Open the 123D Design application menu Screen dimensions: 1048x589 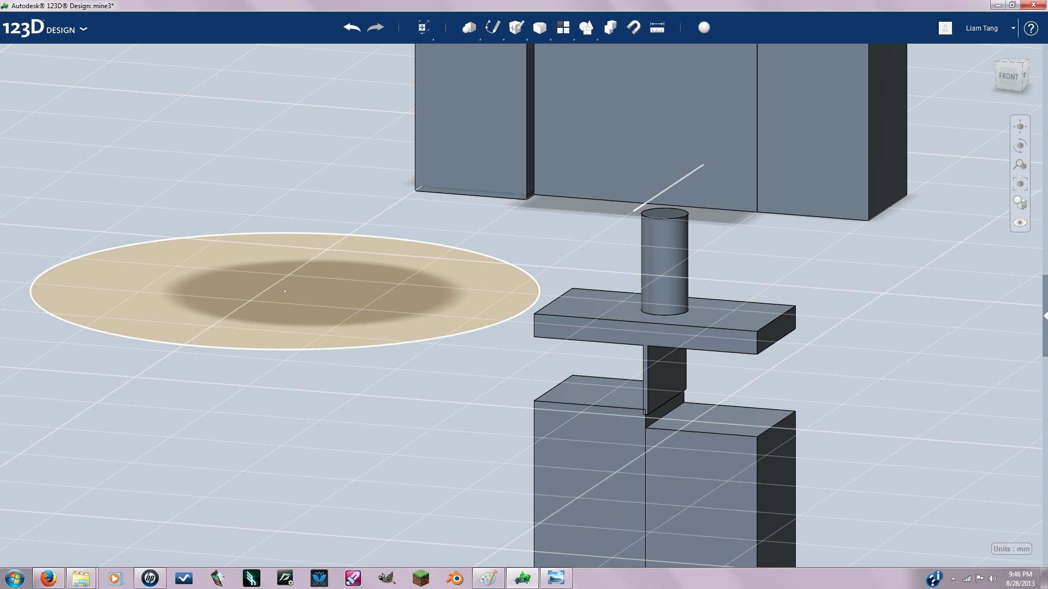(x=45, y=28)
